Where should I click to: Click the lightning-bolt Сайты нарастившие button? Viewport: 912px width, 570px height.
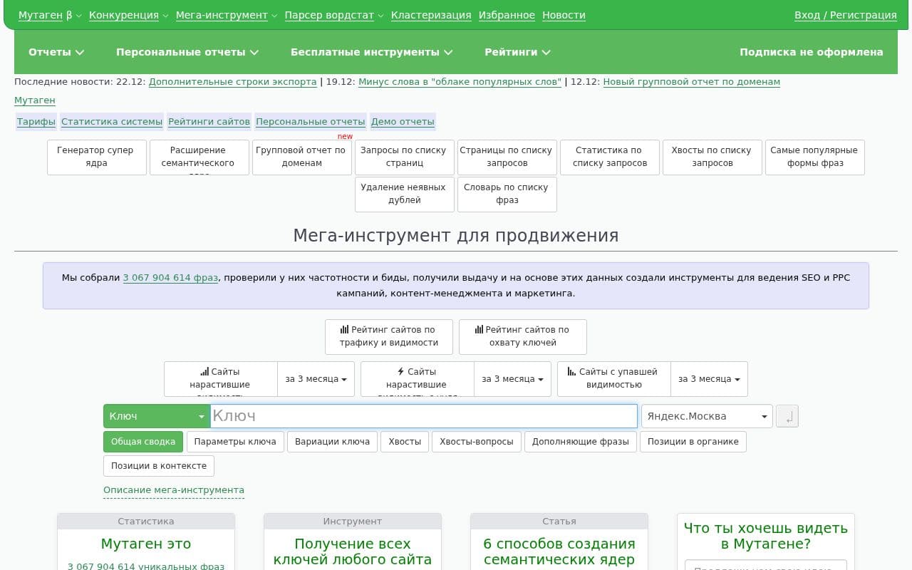(x=417, y=379)
